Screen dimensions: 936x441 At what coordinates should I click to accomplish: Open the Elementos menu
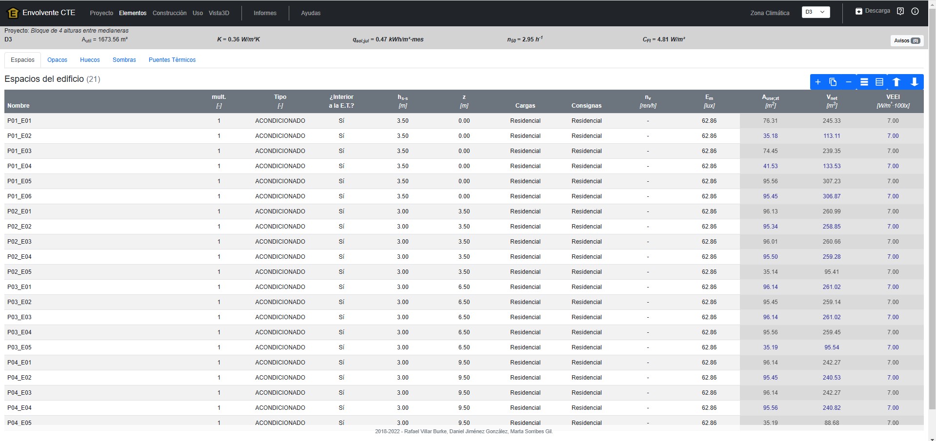pos(133,13)
